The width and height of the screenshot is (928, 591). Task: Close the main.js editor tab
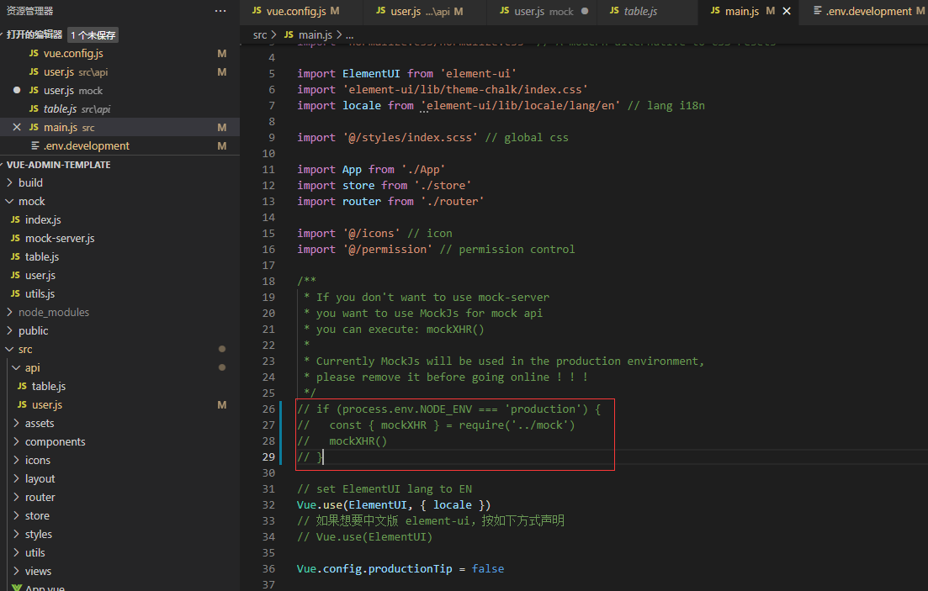click(787, 11)
